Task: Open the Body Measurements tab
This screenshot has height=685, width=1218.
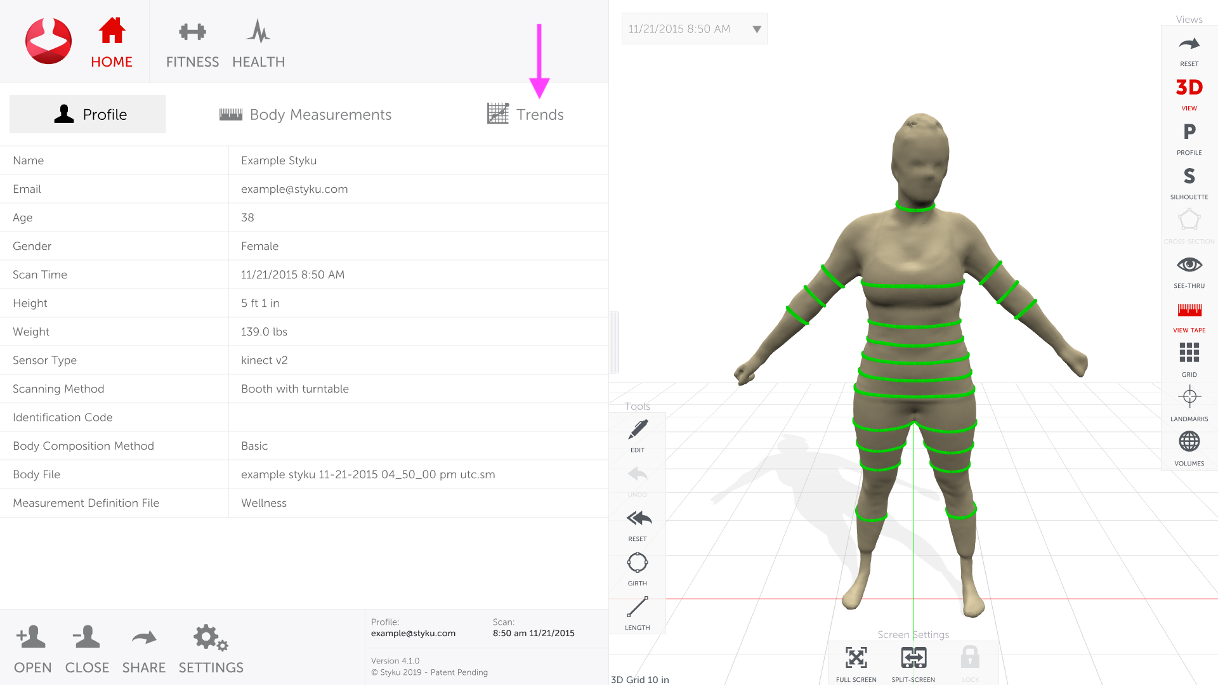Action: (305, 115)
